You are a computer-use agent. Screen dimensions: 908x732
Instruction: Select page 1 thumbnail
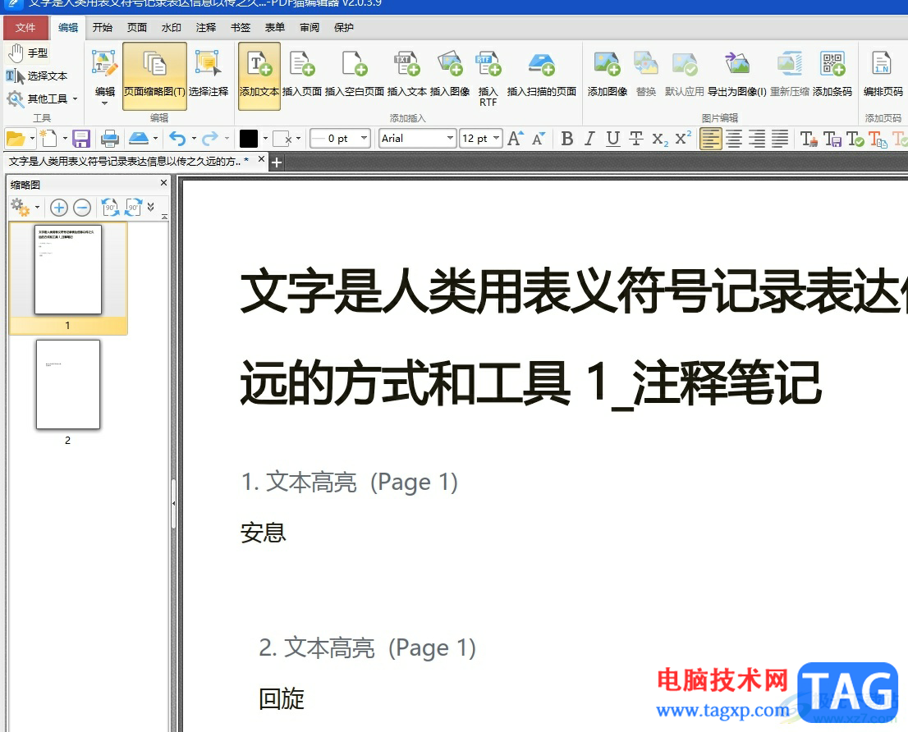pos(68,277)
